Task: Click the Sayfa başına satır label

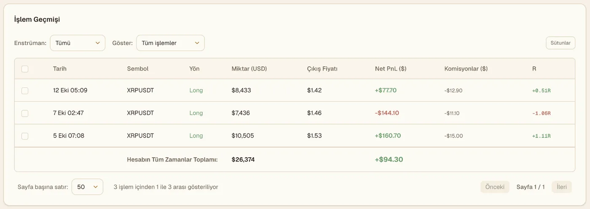Action: click(43, 187)
